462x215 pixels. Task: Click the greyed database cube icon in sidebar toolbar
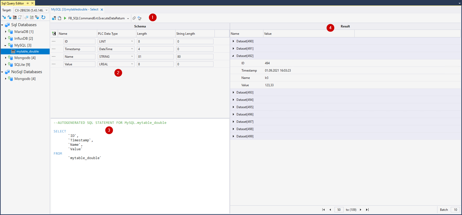coord(26,17)
